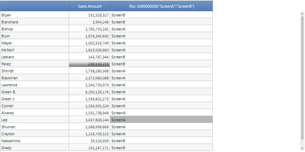Click amount 6,290,126,176
Image resolution: width=305 pixels, height=152 pixels.
[89, 92]
